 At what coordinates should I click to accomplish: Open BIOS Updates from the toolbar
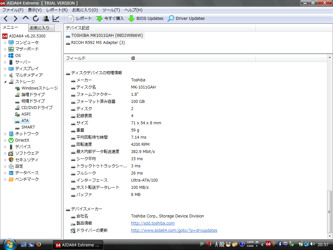(x=146, y=19)
